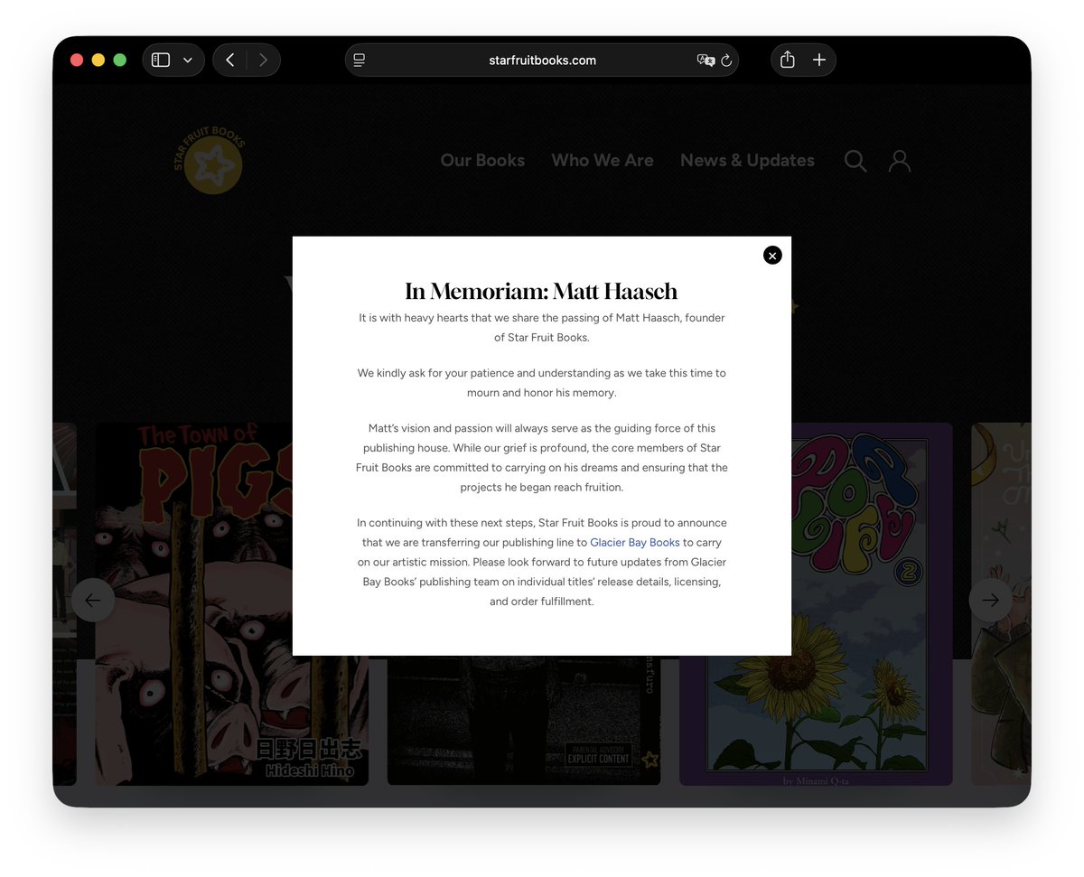Open News & Updates section
1084x877 pixels.
747,161
